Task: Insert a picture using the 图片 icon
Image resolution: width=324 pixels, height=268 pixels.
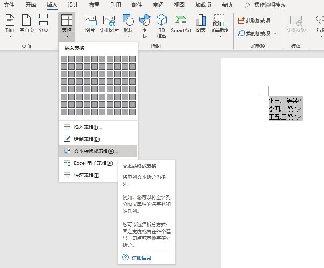Action: pos(90,25)
